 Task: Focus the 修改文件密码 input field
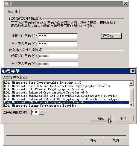point(58,56)
